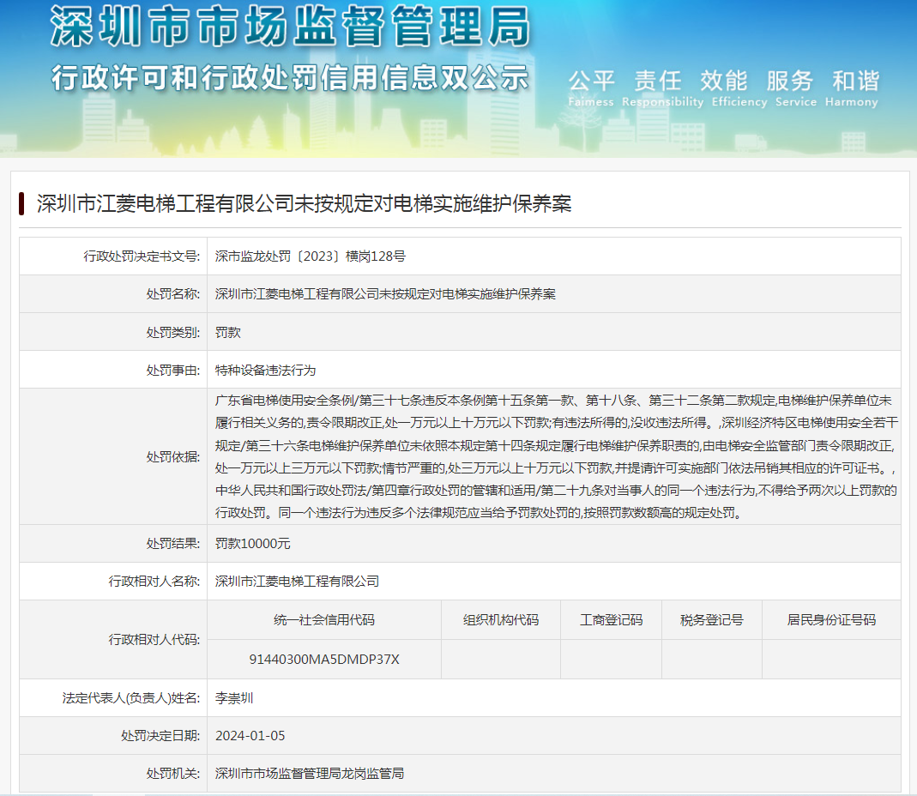Image resolution: width=917 pixels, height=796 pixels.
Task: Click the 税务登记号 column header
Action: click(x=712, y=620)
